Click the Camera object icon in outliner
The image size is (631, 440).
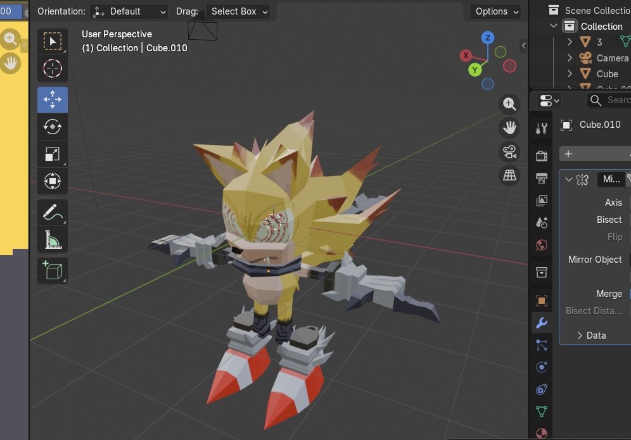coord(585,58)
